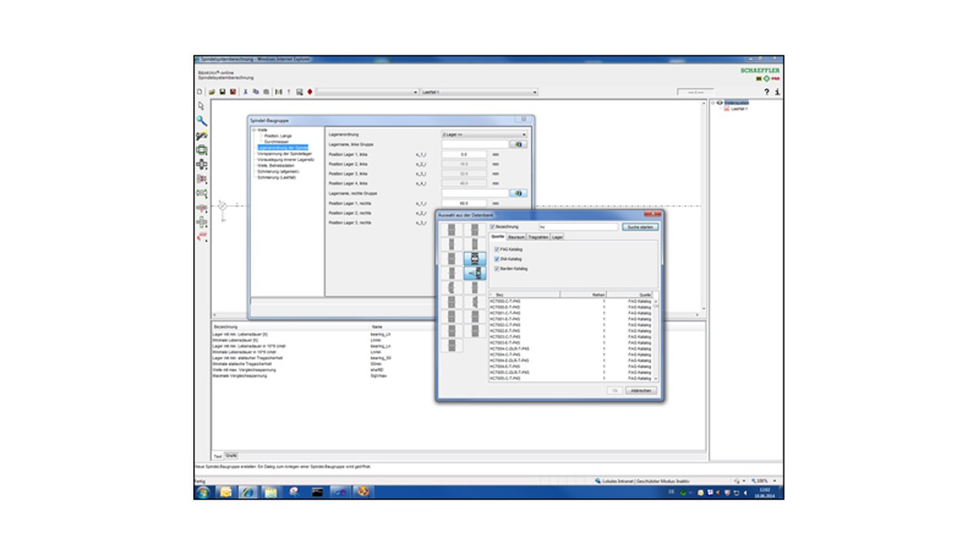Select the arrow pointer tool

(x=202, y=106)
